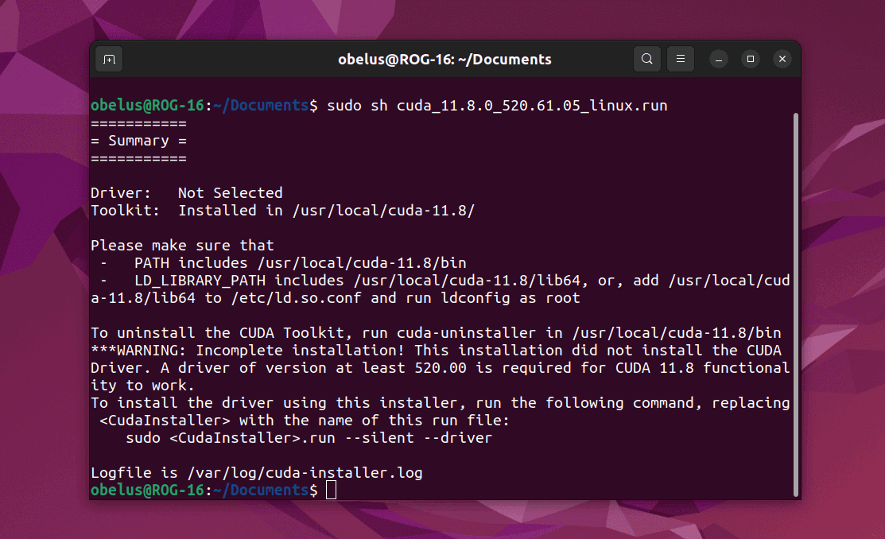Click the 'Not Selected' driver status text
Image resolution: width=885 pixels, height=539 pixels.
[230, 192]
